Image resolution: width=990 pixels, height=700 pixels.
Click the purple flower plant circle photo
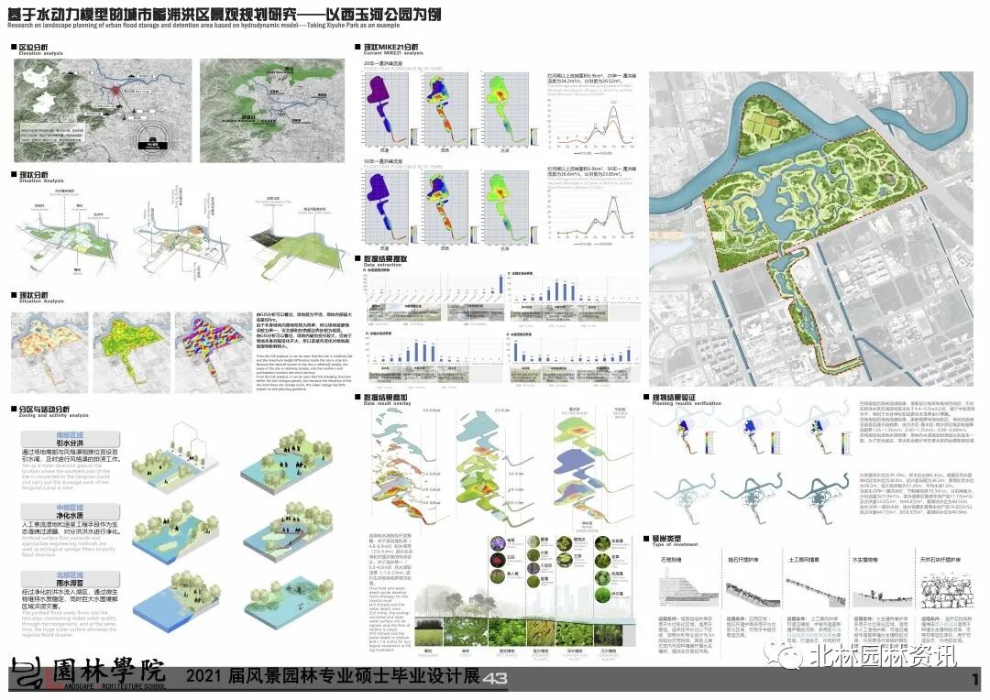pos(498,542)
